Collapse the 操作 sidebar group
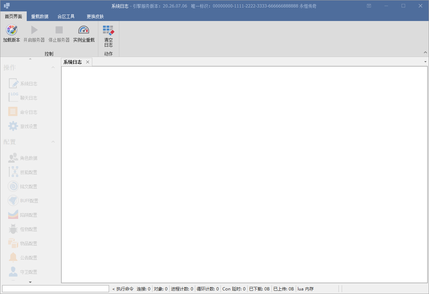 tap(53, 67)
